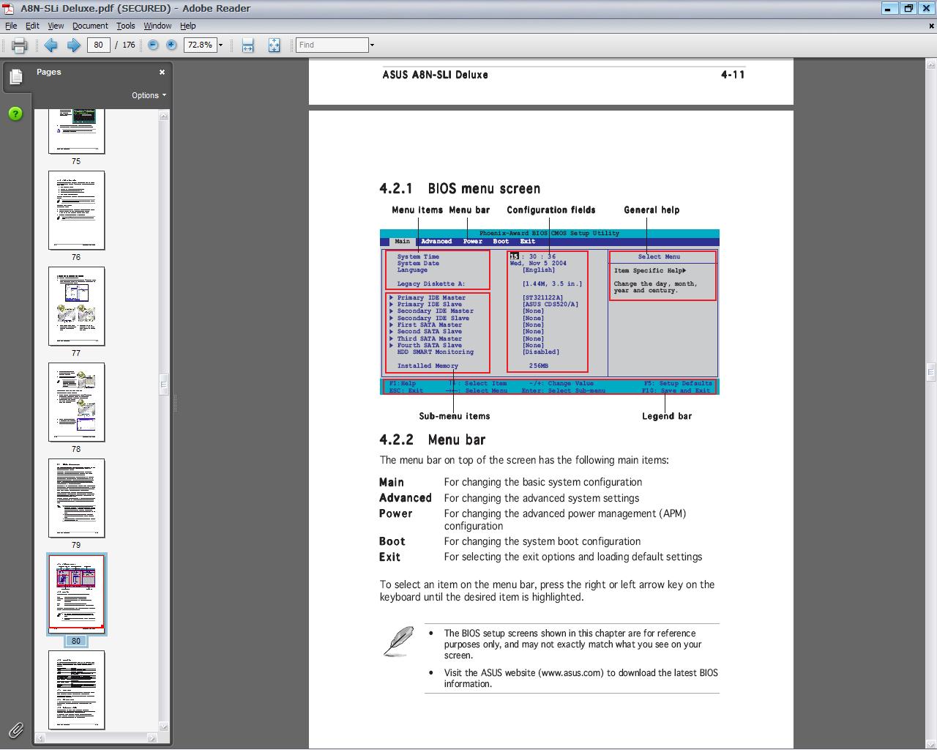This screenshot has height=750, width=937.
Task: Open the Pages panel icon
Action: (16, 76)
